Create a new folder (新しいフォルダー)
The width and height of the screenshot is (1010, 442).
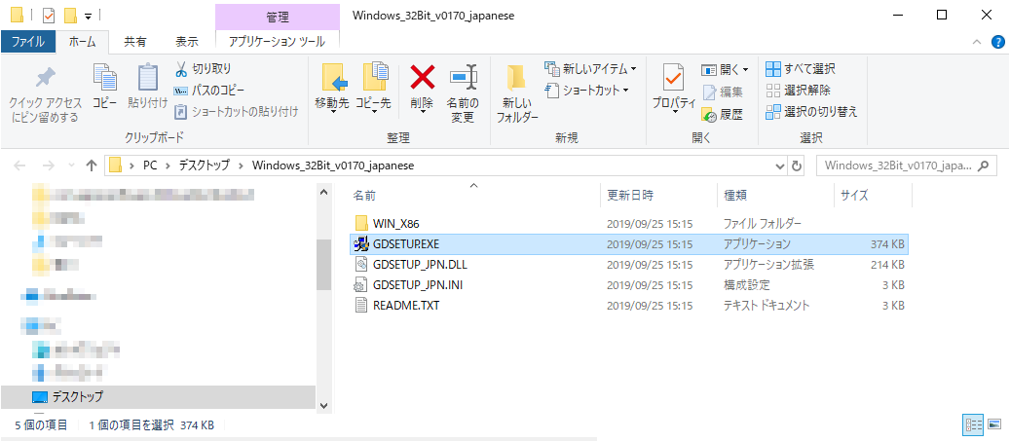click(516, 94)
